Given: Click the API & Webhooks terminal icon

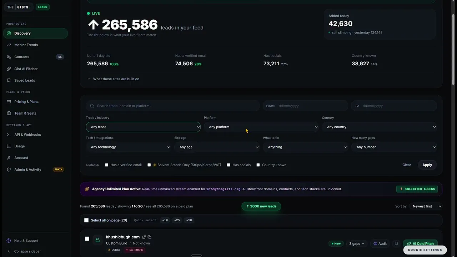Looking at the screenshot, I should click(x=9, y=135).
